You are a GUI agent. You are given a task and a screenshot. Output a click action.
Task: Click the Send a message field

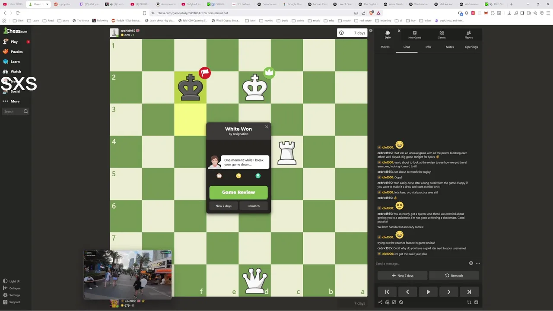tap(421, 263)
